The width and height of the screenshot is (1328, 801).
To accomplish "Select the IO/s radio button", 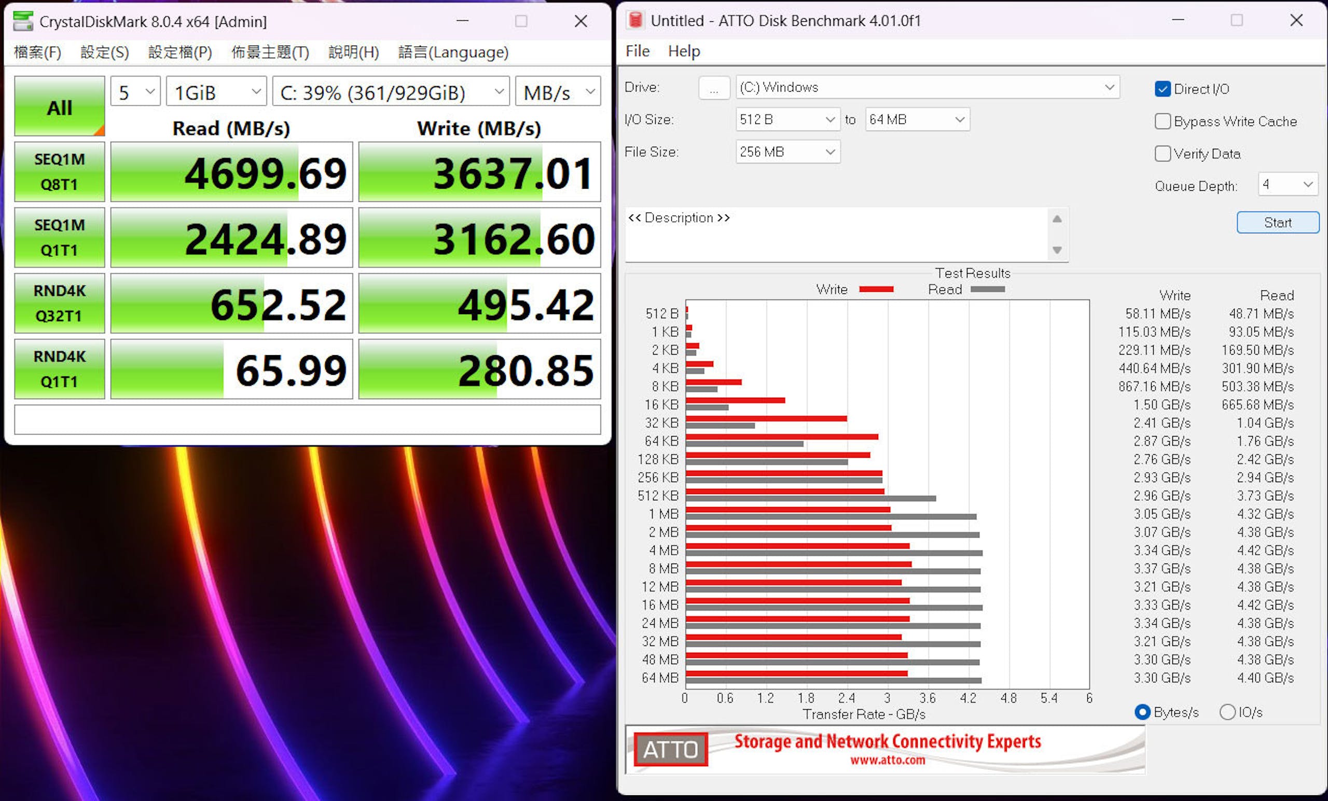I will point(1227,712).
